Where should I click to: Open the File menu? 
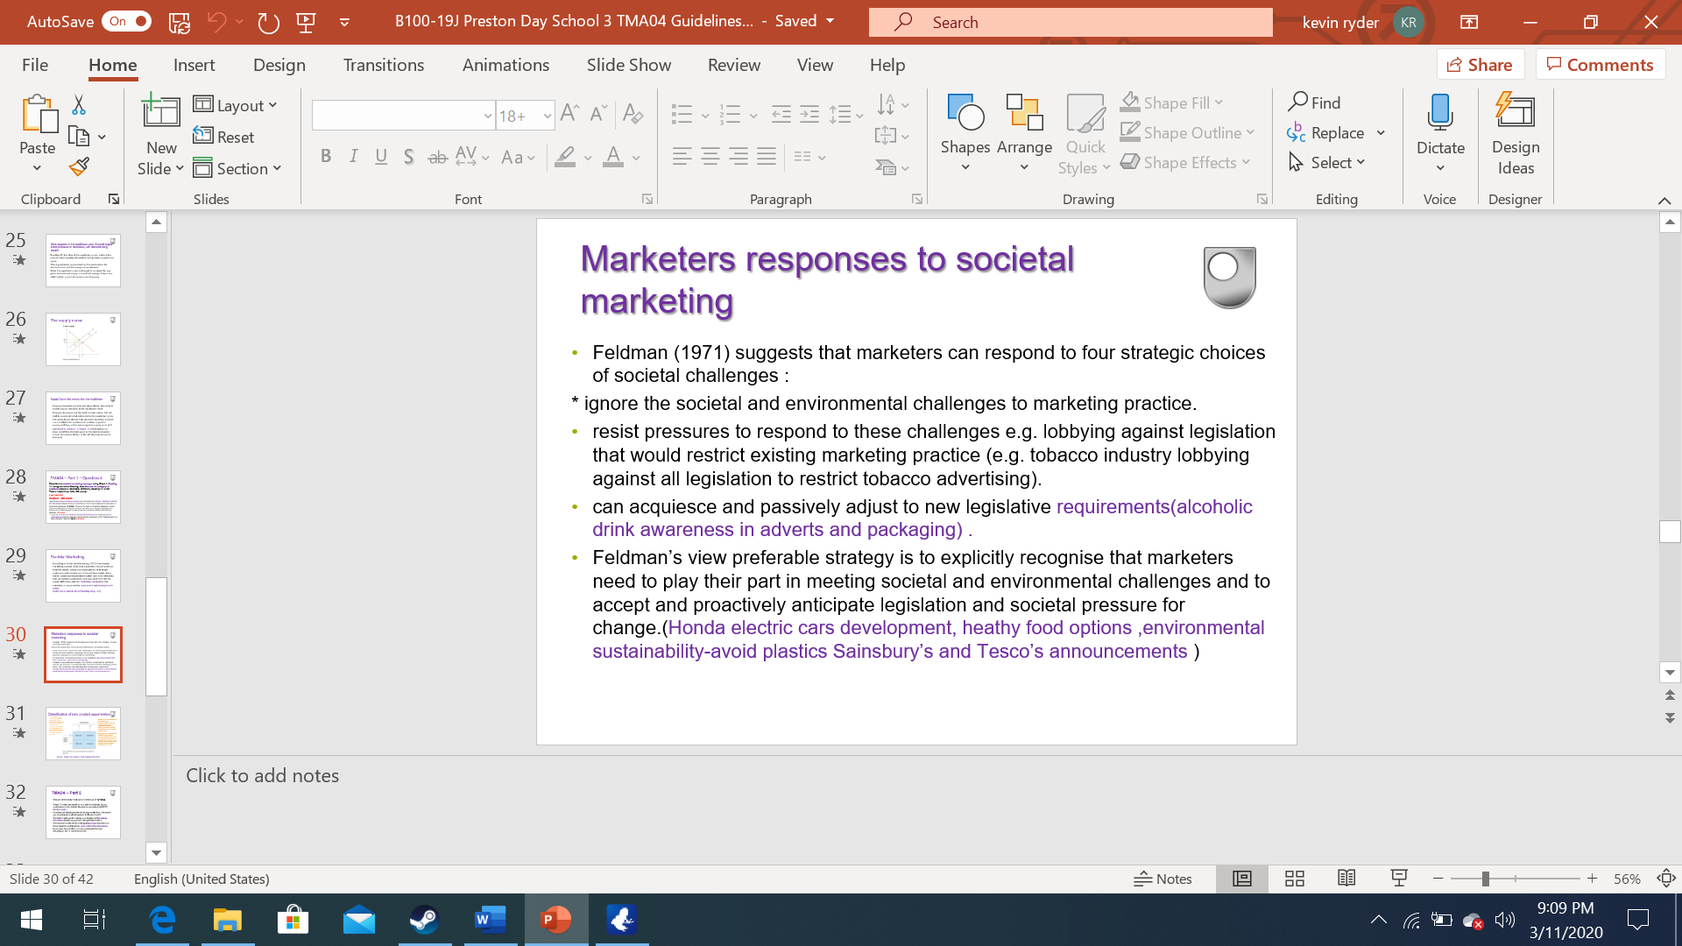[x=35, y=65]
